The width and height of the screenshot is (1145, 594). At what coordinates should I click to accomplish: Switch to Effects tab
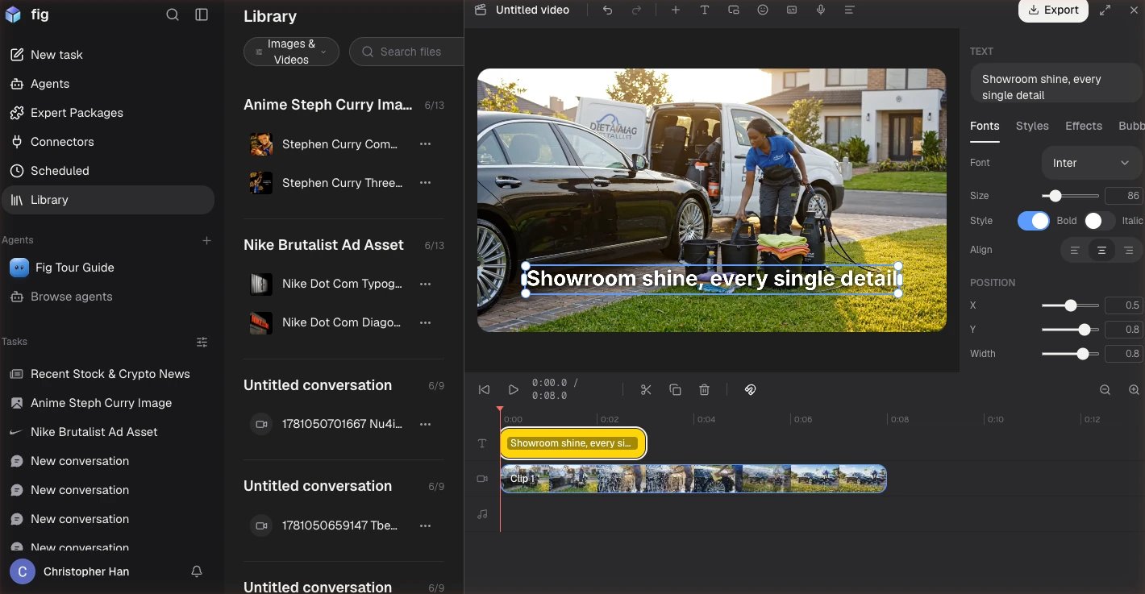[1084, 126]
